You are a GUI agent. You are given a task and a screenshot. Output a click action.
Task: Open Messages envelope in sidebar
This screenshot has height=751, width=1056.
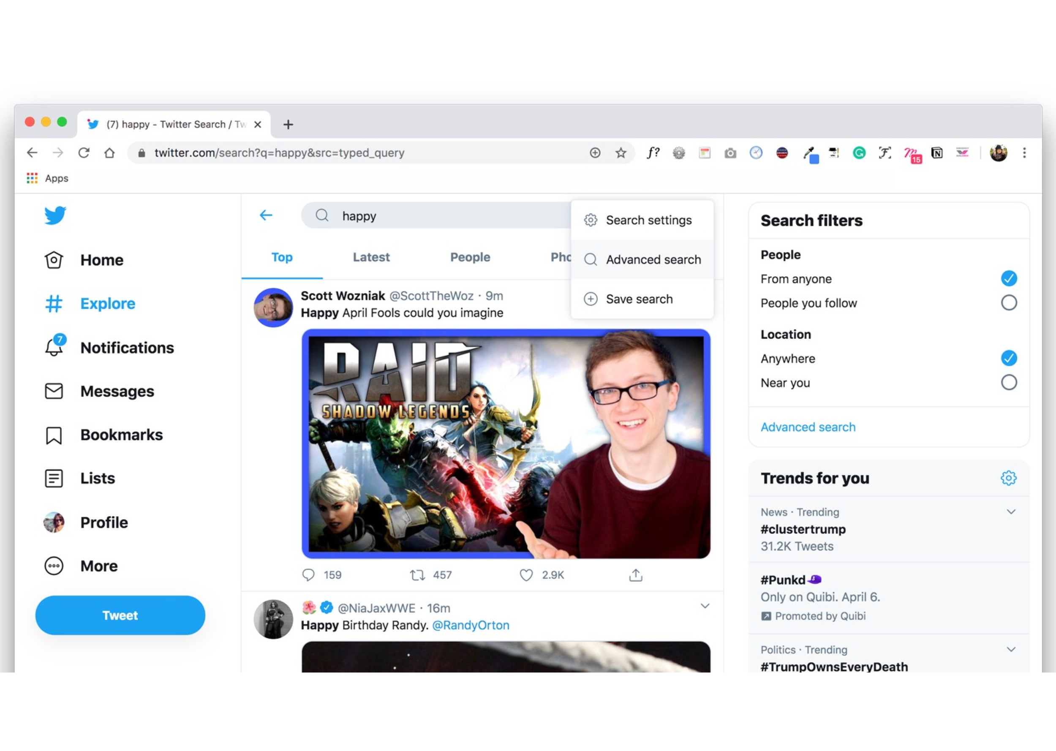[99, 391]
